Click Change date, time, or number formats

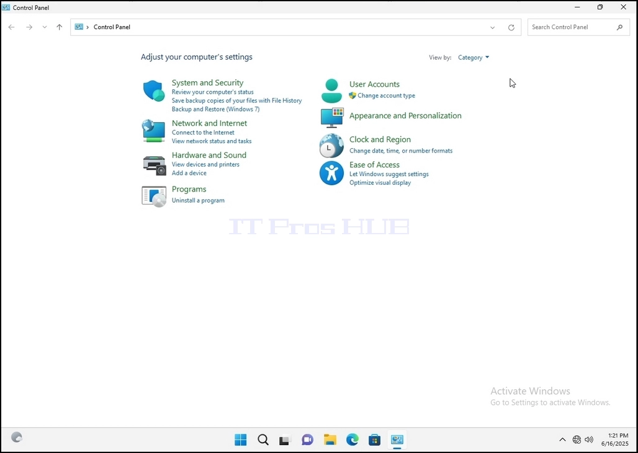click(401, 151)
